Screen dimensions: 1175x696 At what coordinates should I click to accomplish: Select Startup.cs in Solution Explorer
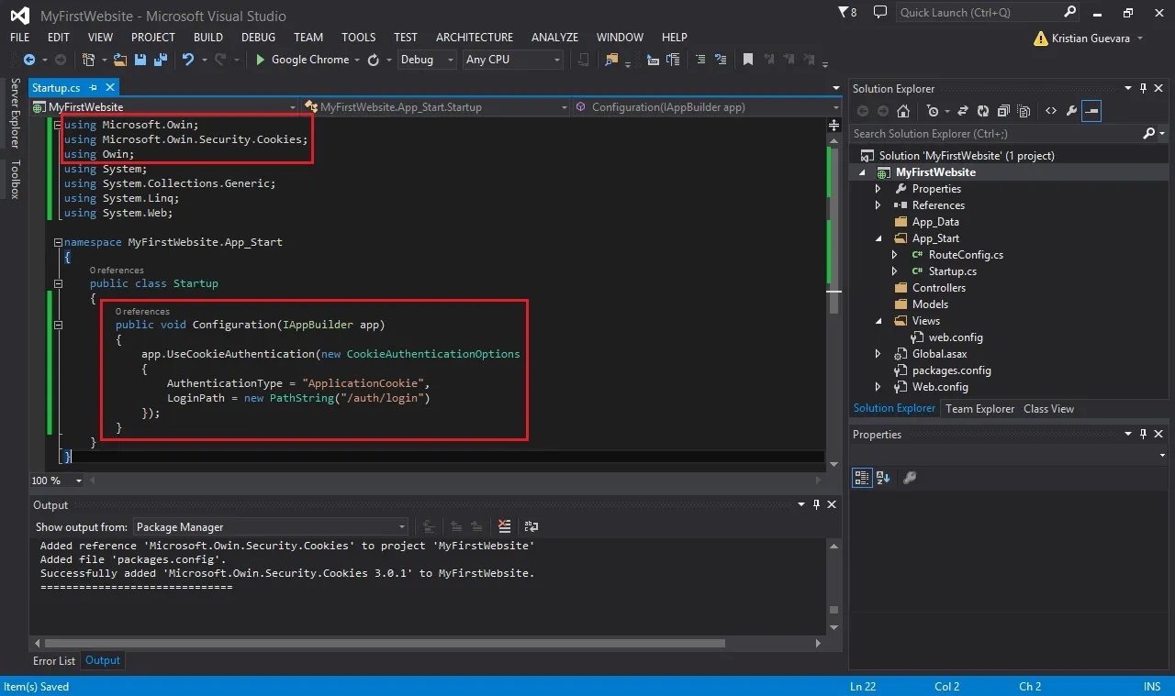(952, 271)
